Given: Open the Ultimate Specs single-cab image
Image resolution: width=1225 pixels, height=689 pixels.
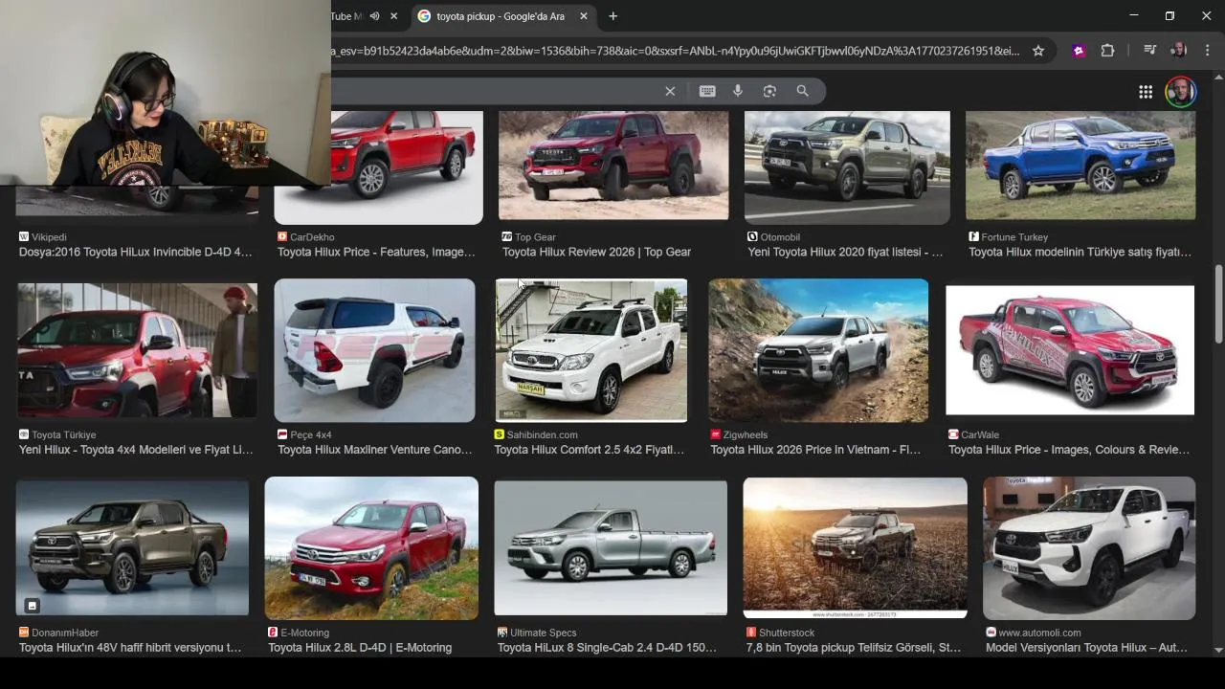Looking at the screenshot, I should (611, 547).
